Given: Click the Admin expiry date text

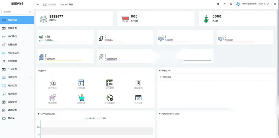Looking at the screenshot, I should (255, 4).
